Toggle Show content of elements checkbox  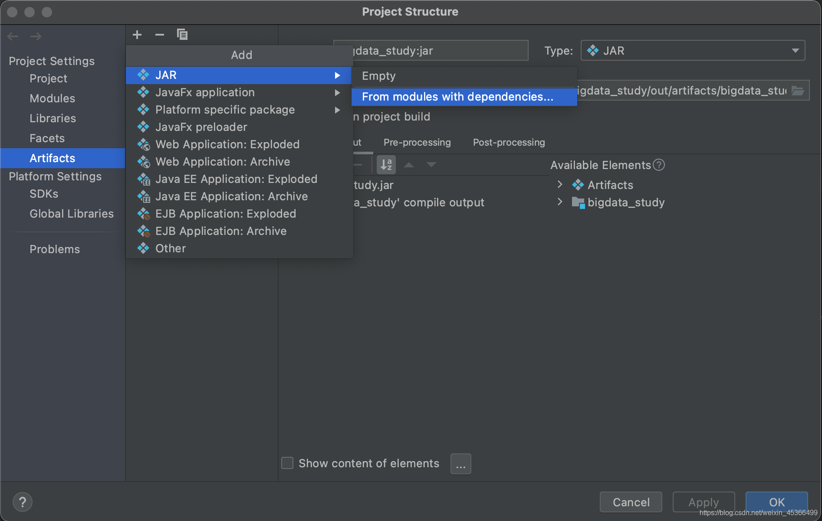[287, 463]
